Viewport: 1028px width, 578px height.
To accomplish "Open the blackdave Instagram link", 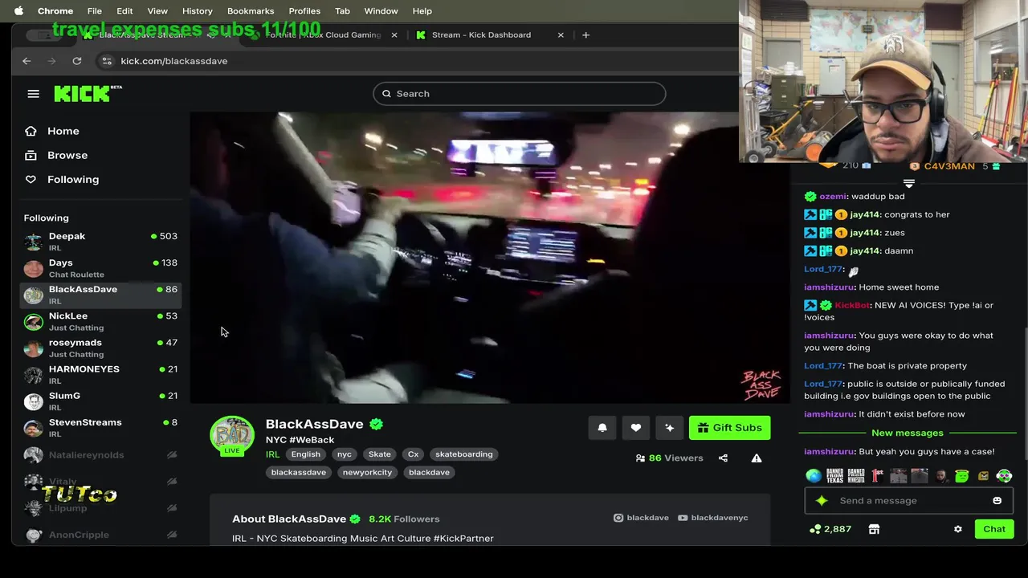I will tap(641, 518).
